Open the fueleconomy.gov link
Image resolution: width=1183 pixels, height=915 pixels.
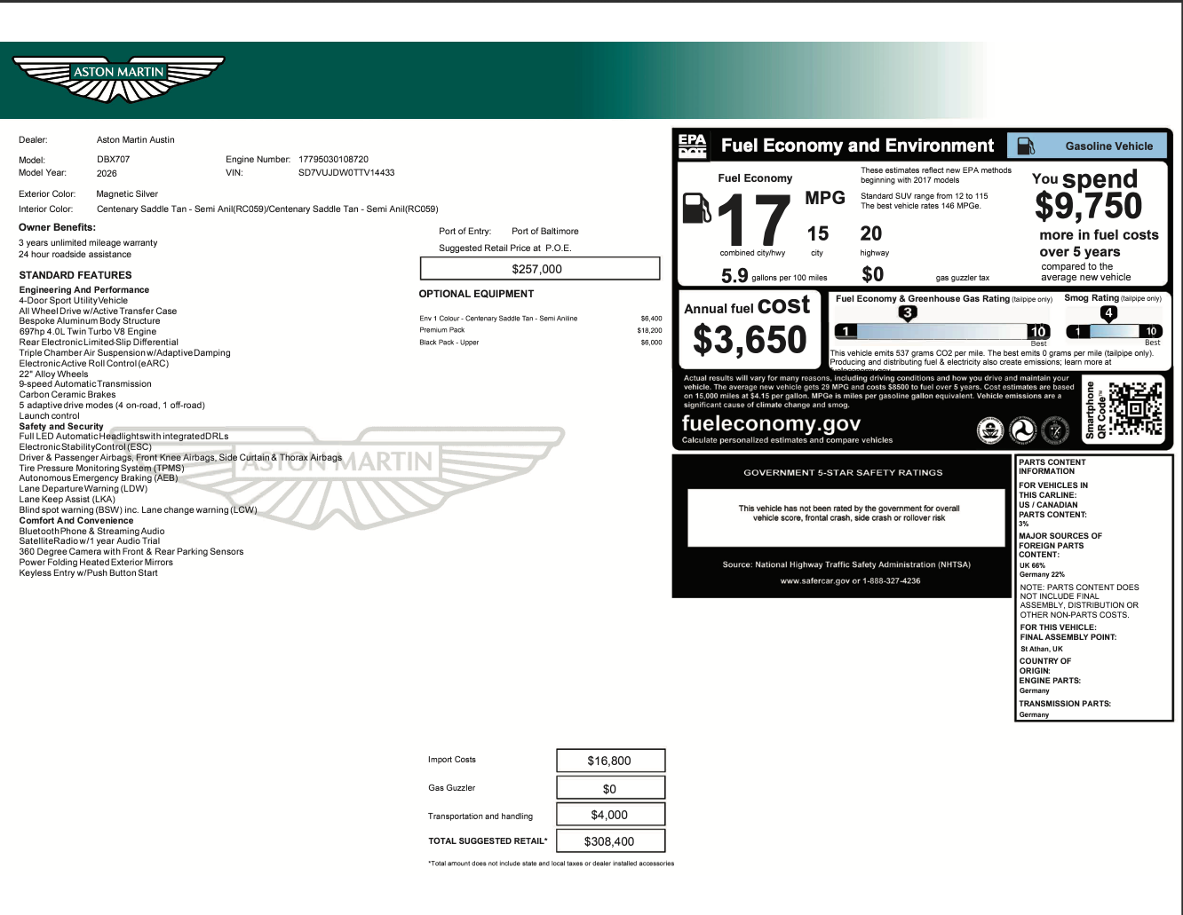coord(771,423)
